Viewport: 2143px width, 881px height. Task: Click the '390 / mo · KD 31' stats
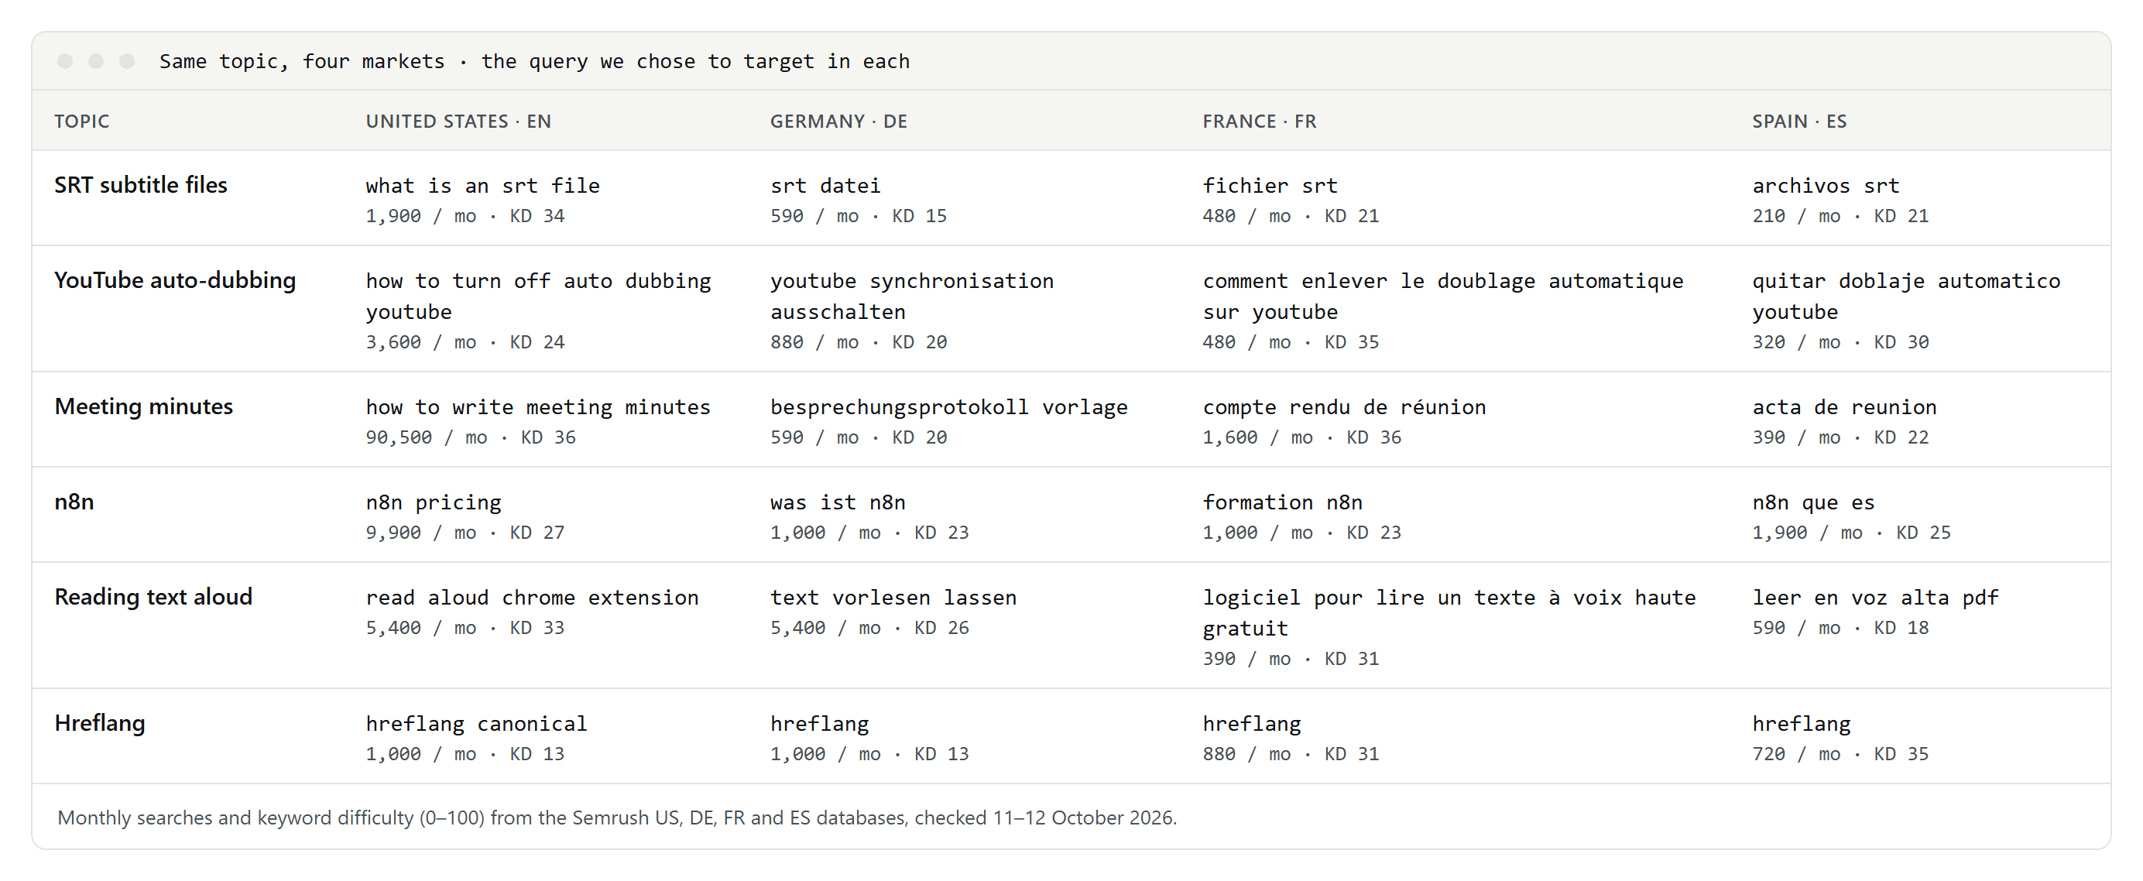click(1291, 660)
